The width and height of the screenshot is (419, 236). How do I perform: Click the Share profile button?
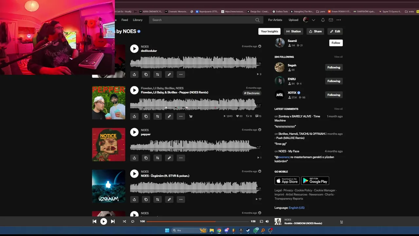tap(315, 31)
